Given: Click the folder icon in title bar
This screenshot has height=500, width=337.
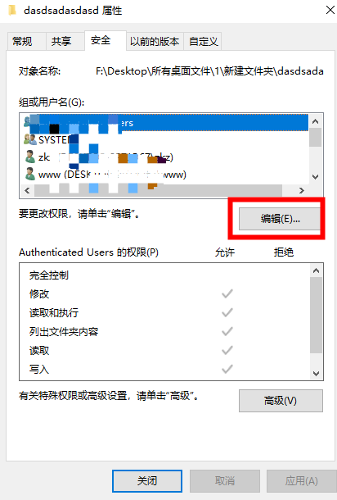Looking at the screenshot, I should click(x=12, y=10).
